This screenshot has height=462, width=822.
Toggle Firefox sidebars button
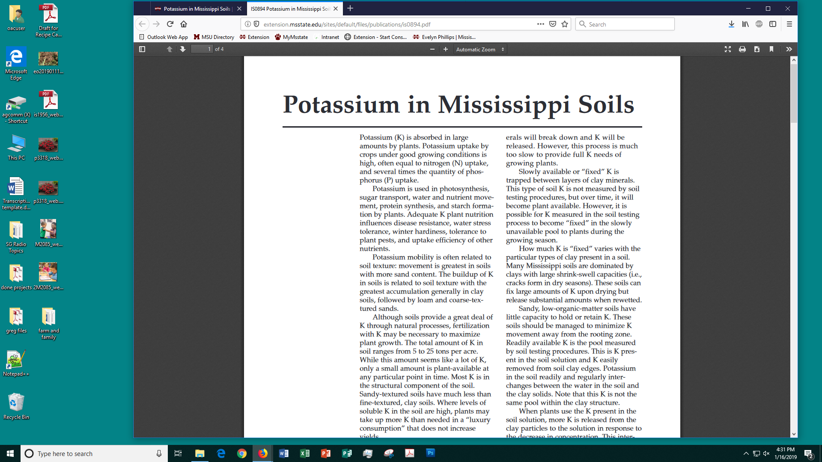click(x=773, y=24)
